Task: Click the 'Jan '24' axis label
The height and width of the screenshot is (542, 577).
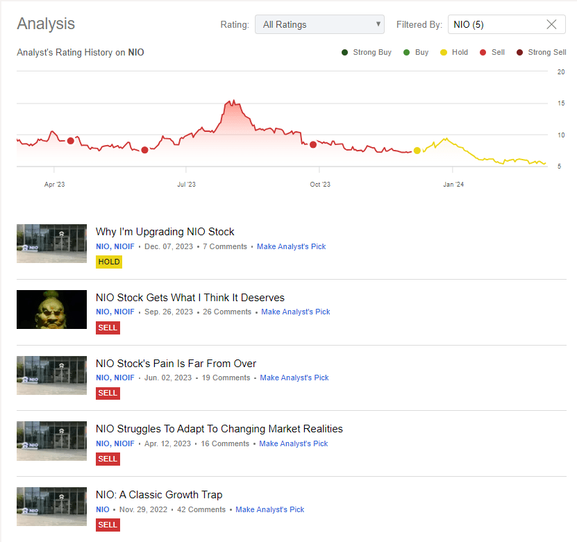Action: pos(453,184)
